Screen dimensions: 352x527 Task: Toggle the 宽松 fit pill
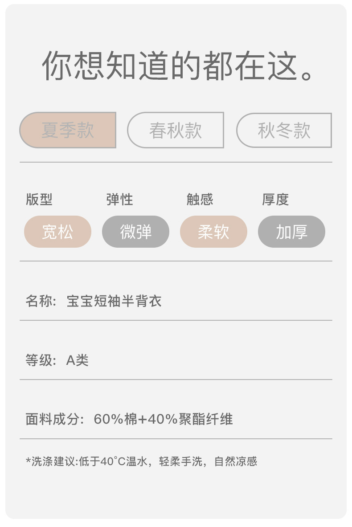point(57,232)
